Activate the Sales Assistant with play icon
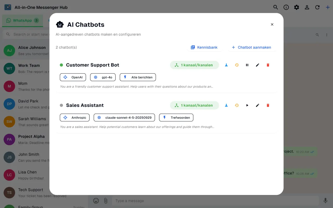Screen dimensions: 333x208 (247, 105)
